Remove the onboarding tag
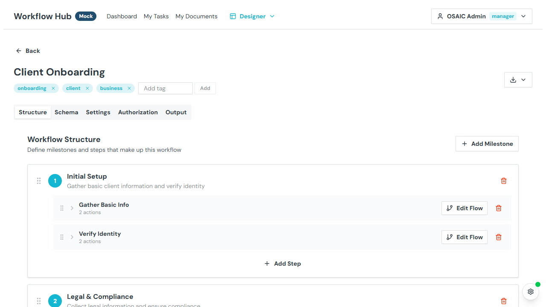 [x=53, y=88]
